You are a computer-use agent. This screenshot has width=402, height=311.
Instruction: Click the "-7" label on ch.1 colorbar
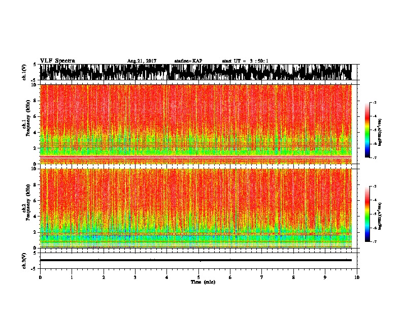375,158
